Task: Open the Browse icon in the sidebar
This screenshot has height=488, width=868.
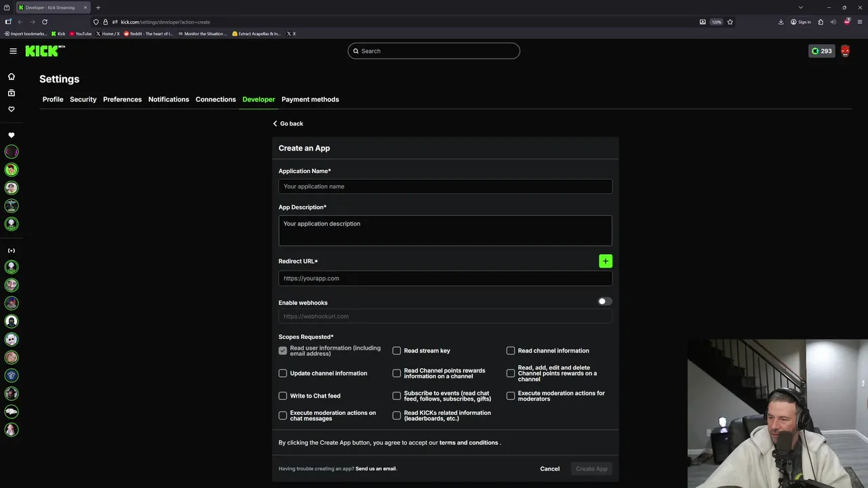Action: [x=12, y=93]
